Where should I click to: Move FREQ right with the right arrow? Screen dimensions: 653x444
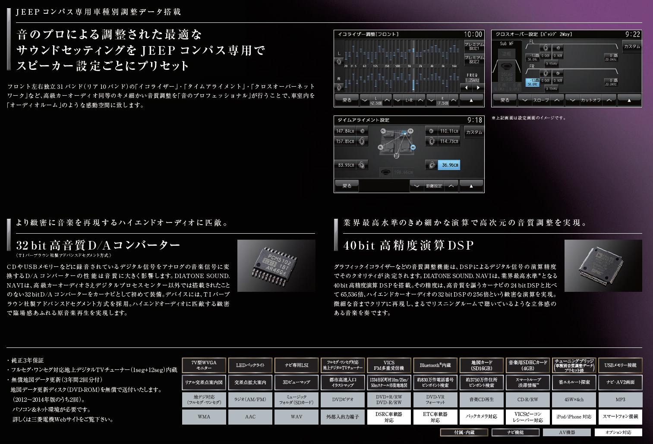pos(478,88)
